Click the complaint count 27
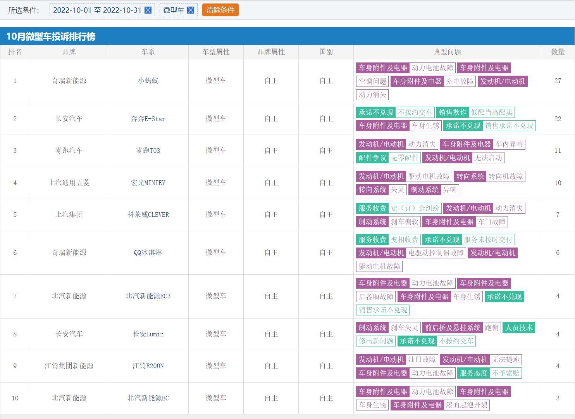This screenshot has width=575, height=419. pyautogui.click(x=558, y=81)
